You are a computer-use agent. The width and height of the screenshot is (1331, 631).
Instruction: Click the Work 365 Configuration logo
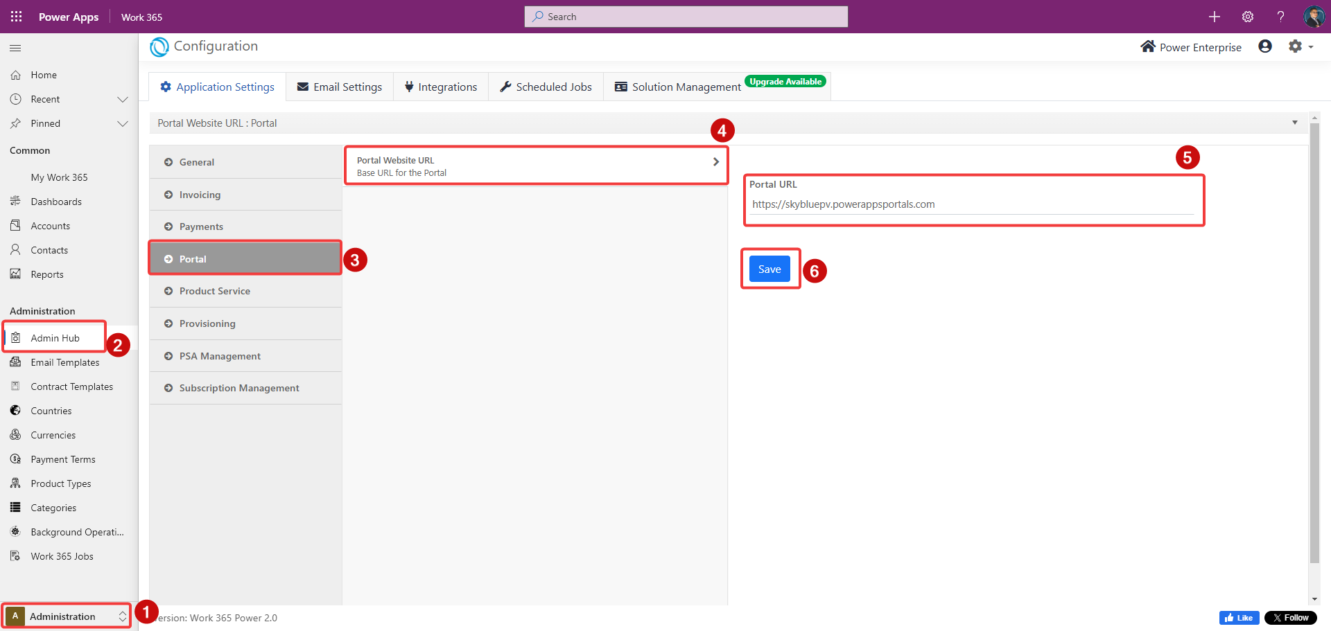pos(159,46)
